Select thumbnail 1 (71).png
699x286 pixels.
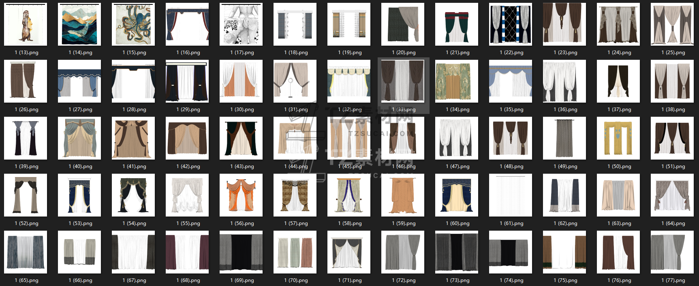(349, 252)
